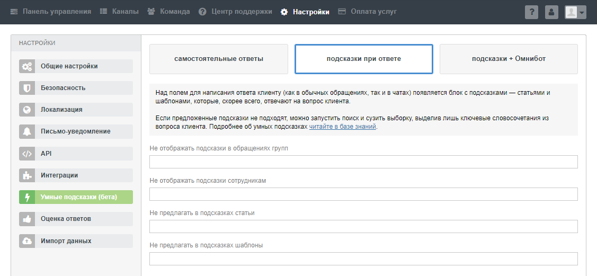Open Общие настройки in sidebar
Viewport: 597px width, 276px height.
76,66
